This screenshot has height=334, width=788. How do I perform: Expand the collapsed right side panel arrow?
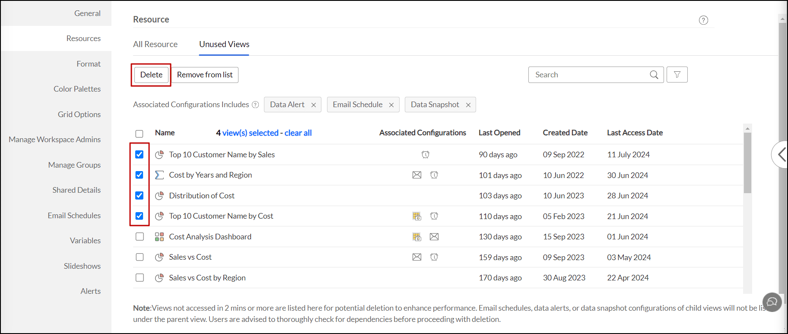pos(781,154)
